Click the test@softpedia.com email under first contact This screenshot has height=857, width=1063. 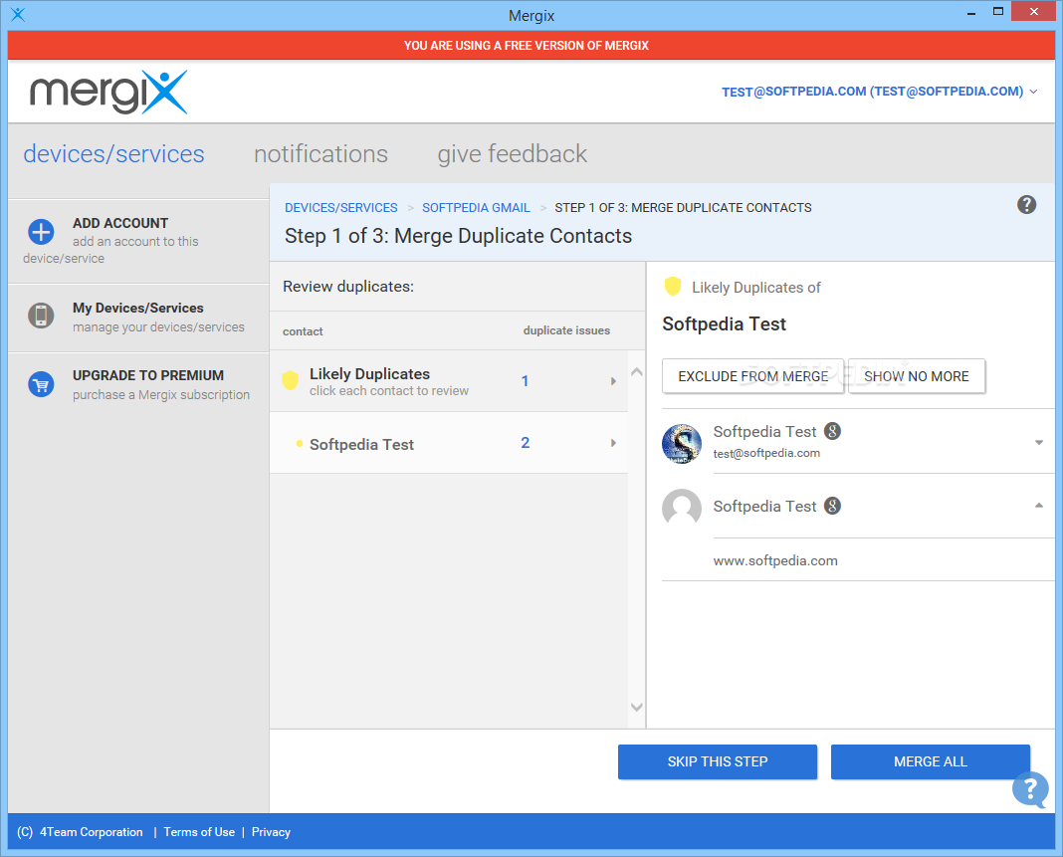point(766,453)
